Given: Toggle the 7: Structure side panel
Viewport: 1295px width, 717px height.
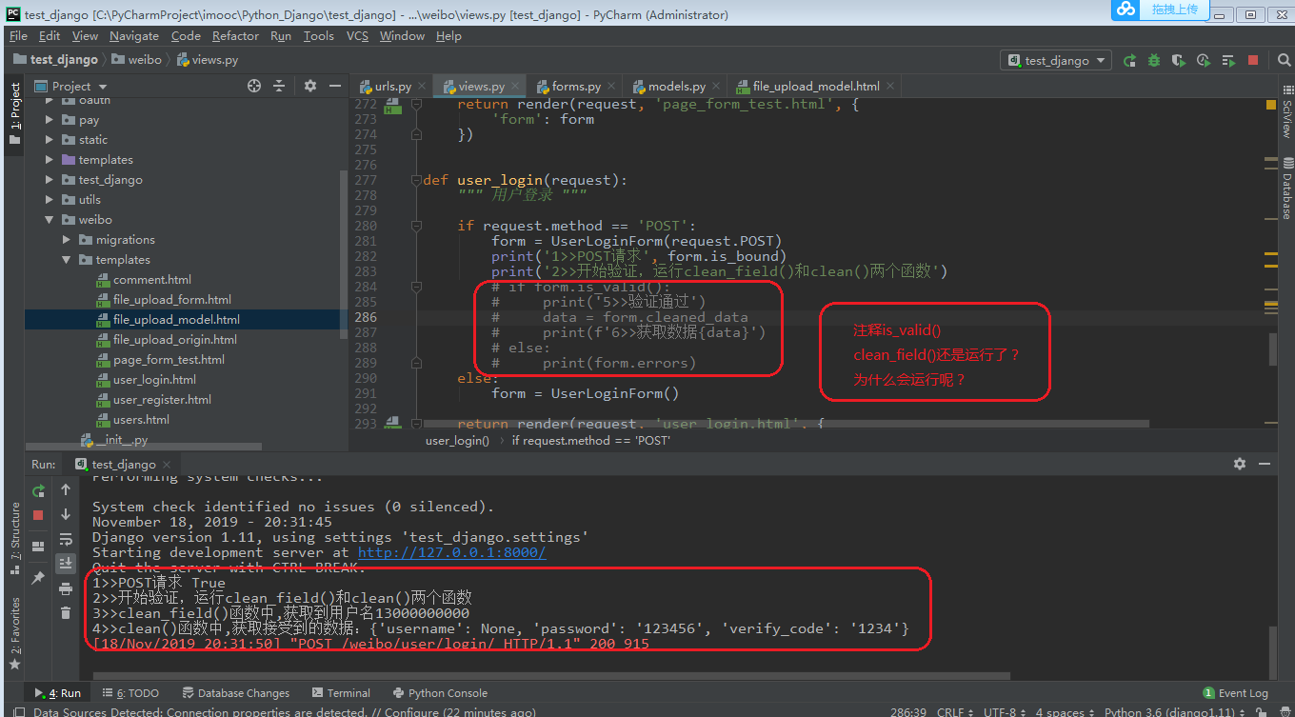Looking at the screenshot, I should click(14, 538).
